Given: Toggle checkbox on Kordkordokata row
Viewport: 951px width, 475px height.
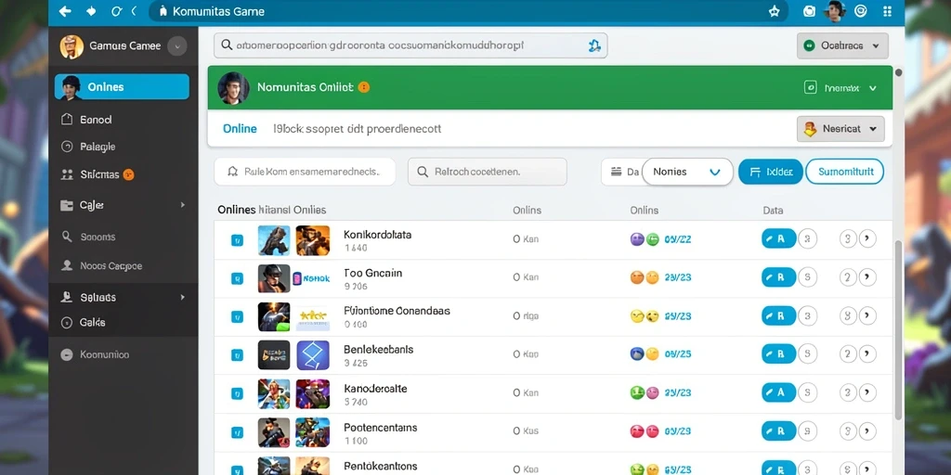Looking at the screenshot, I should point(237,240).
